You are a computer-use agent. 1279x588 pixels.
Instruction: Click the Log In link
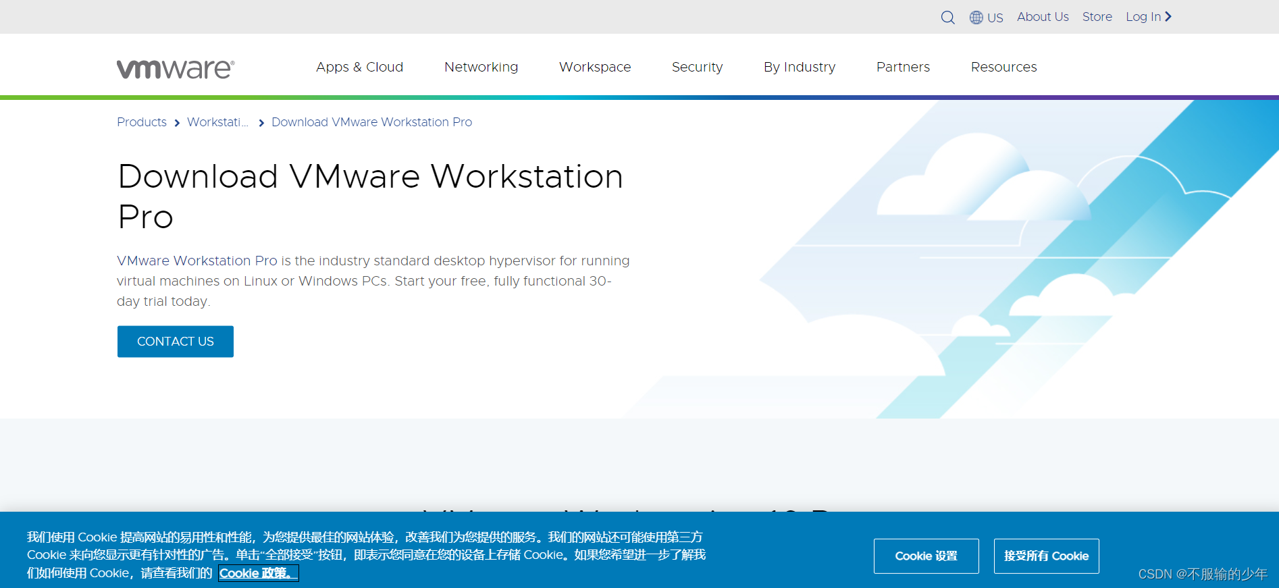coord(1143,17)
